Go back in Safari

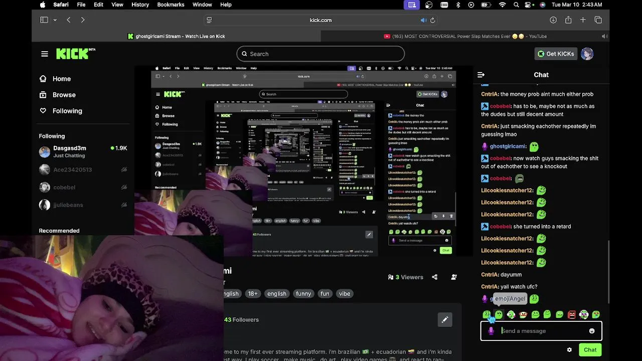[x=69, y=20]
